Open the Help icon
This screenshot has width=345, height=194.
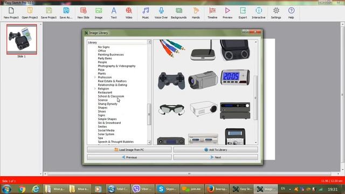291,13
